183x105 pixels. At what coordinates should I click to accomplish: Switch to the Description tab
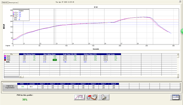[13, 3]
